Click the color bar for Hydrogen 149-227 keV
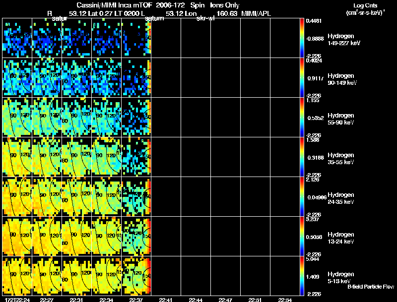 click(x=302, y=38)
